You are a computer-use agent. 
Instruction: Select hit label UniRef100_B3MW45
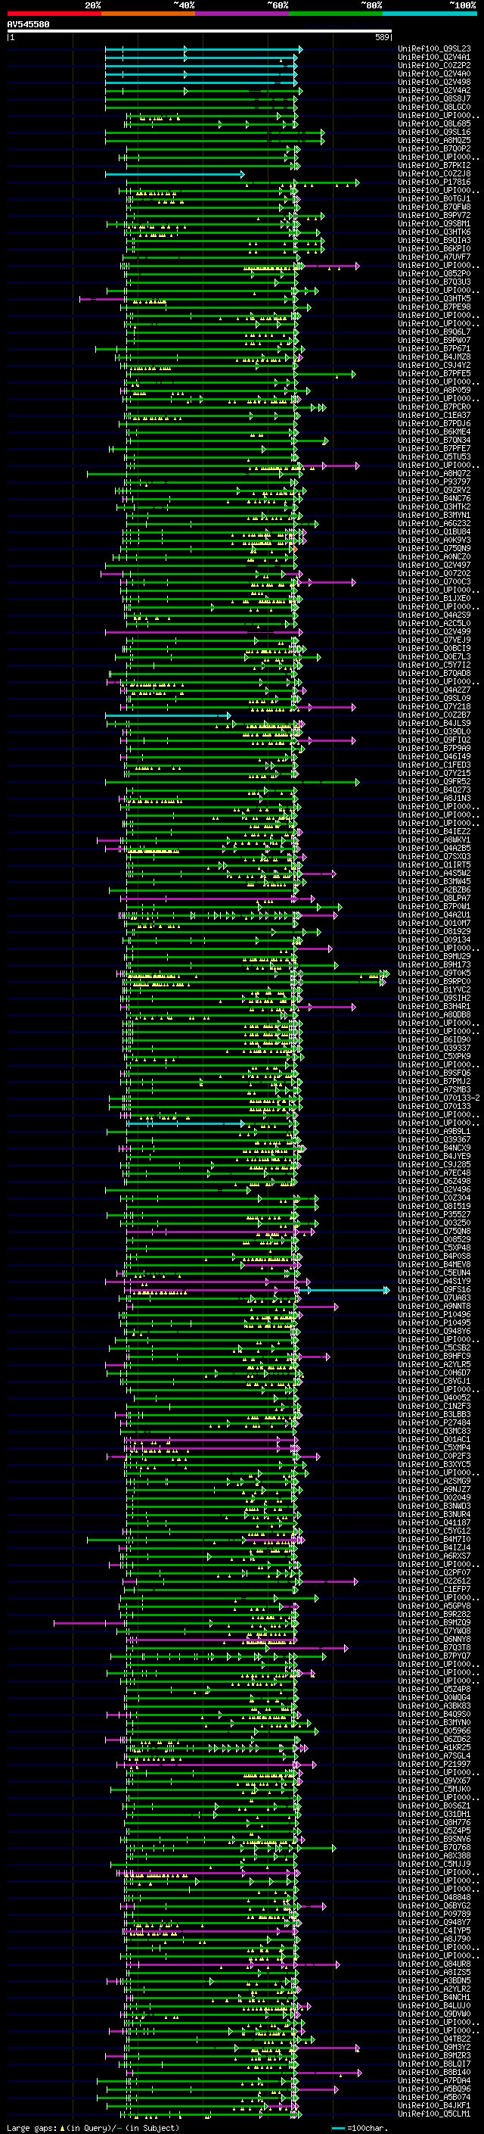point(434,881)
